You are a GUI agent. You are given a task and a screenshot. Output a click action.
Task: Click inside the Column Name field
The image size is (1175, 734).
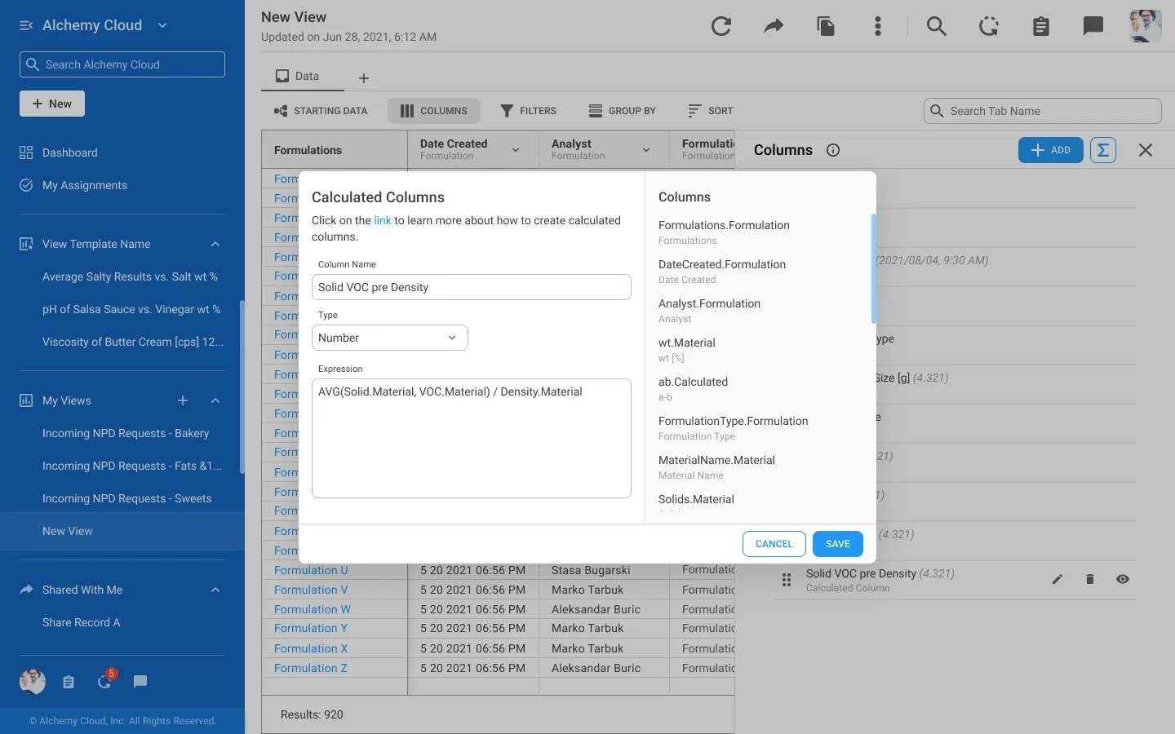472,287
